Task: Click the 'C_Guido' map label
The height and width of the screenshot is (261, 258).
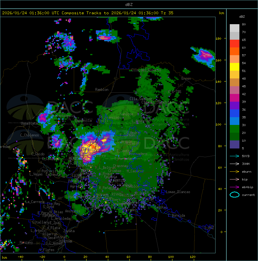Action: [x=38, y=154]
